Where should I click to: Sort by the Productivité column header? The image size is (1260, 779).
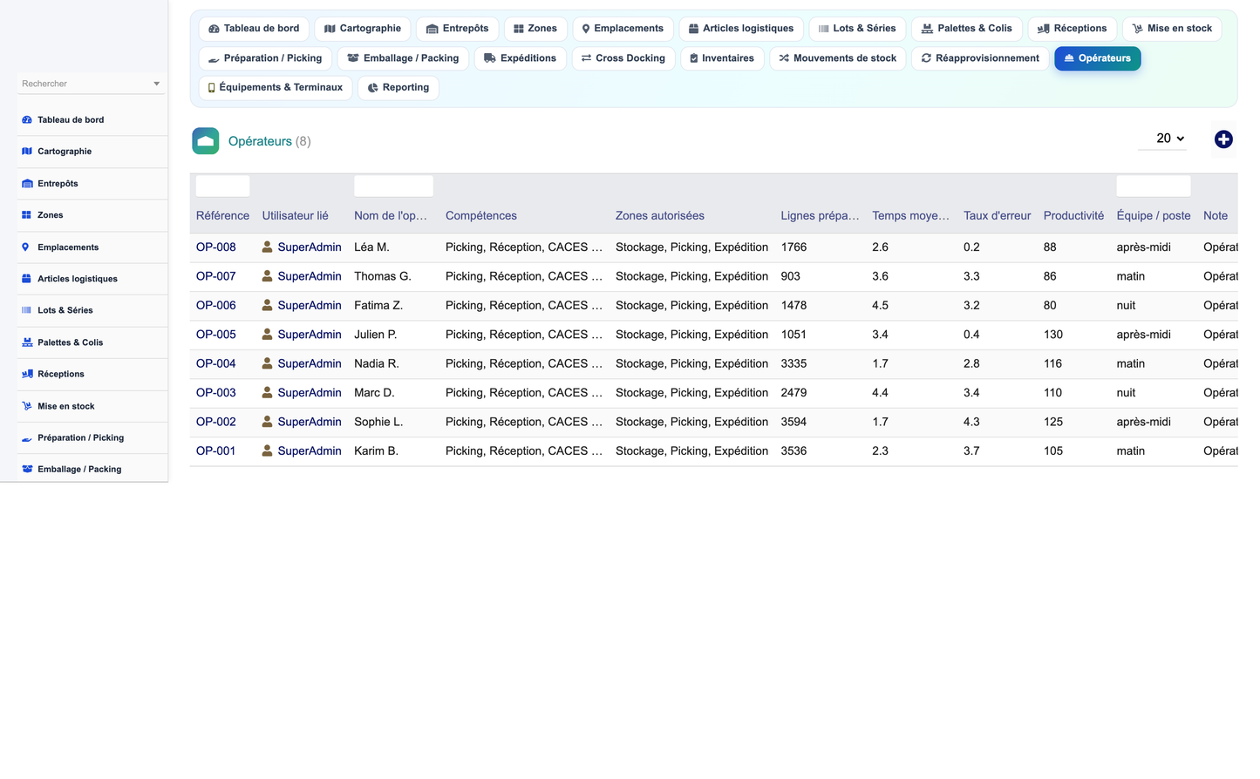point(1073,216)
